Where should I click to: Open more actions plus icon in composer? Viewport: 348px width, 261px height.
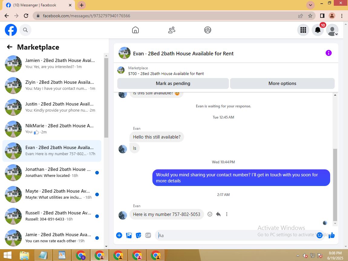pyautogui.click(x=119, y=235)
